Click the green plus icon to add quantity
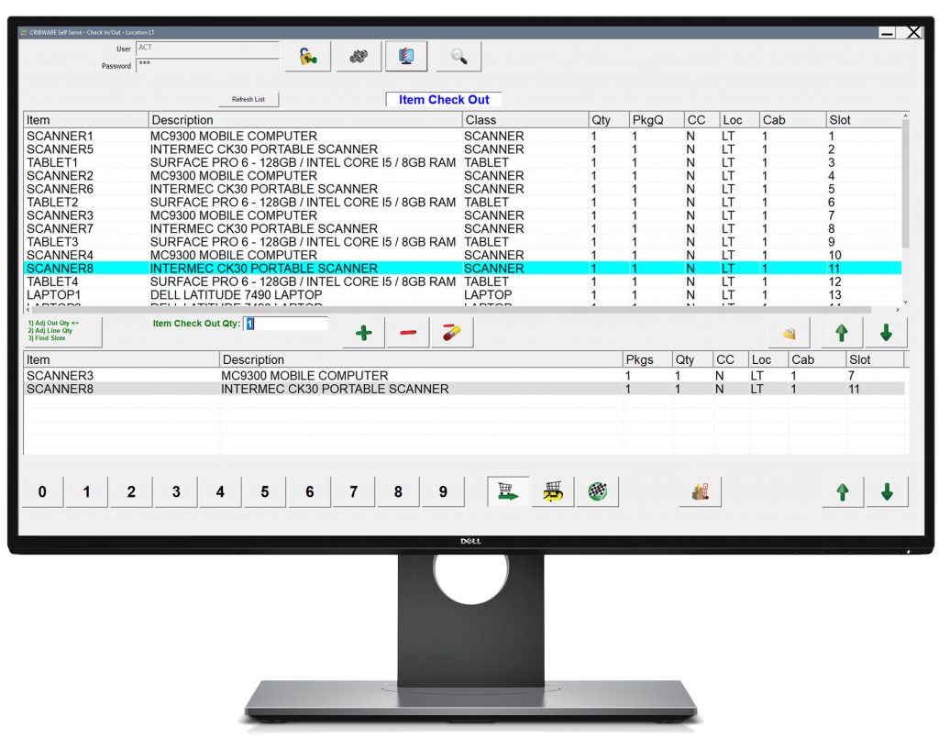The height and width of the screenshot is (738, 939). coord(362,333)
